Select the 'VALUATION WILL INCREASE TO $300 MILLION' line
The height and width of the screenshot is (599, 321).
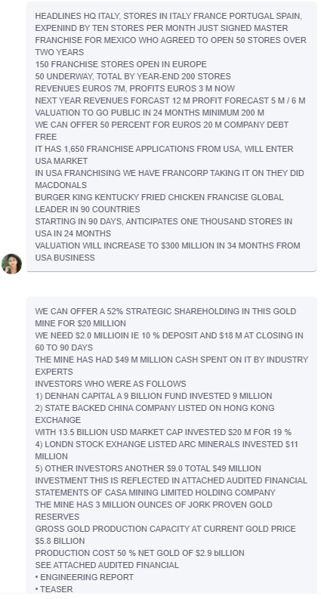pyautogui.click(x=168, y=252)
